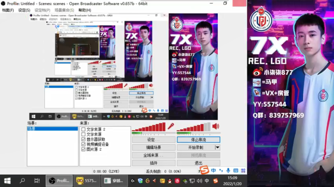Start Sogou voice input microphone

click(x=228, y=170)
